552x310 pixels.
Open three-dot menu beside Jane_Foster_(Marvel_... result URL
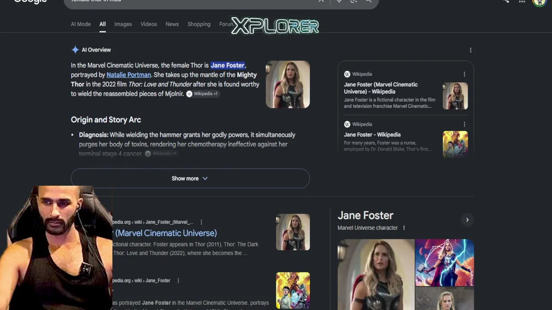coord(201,222)
